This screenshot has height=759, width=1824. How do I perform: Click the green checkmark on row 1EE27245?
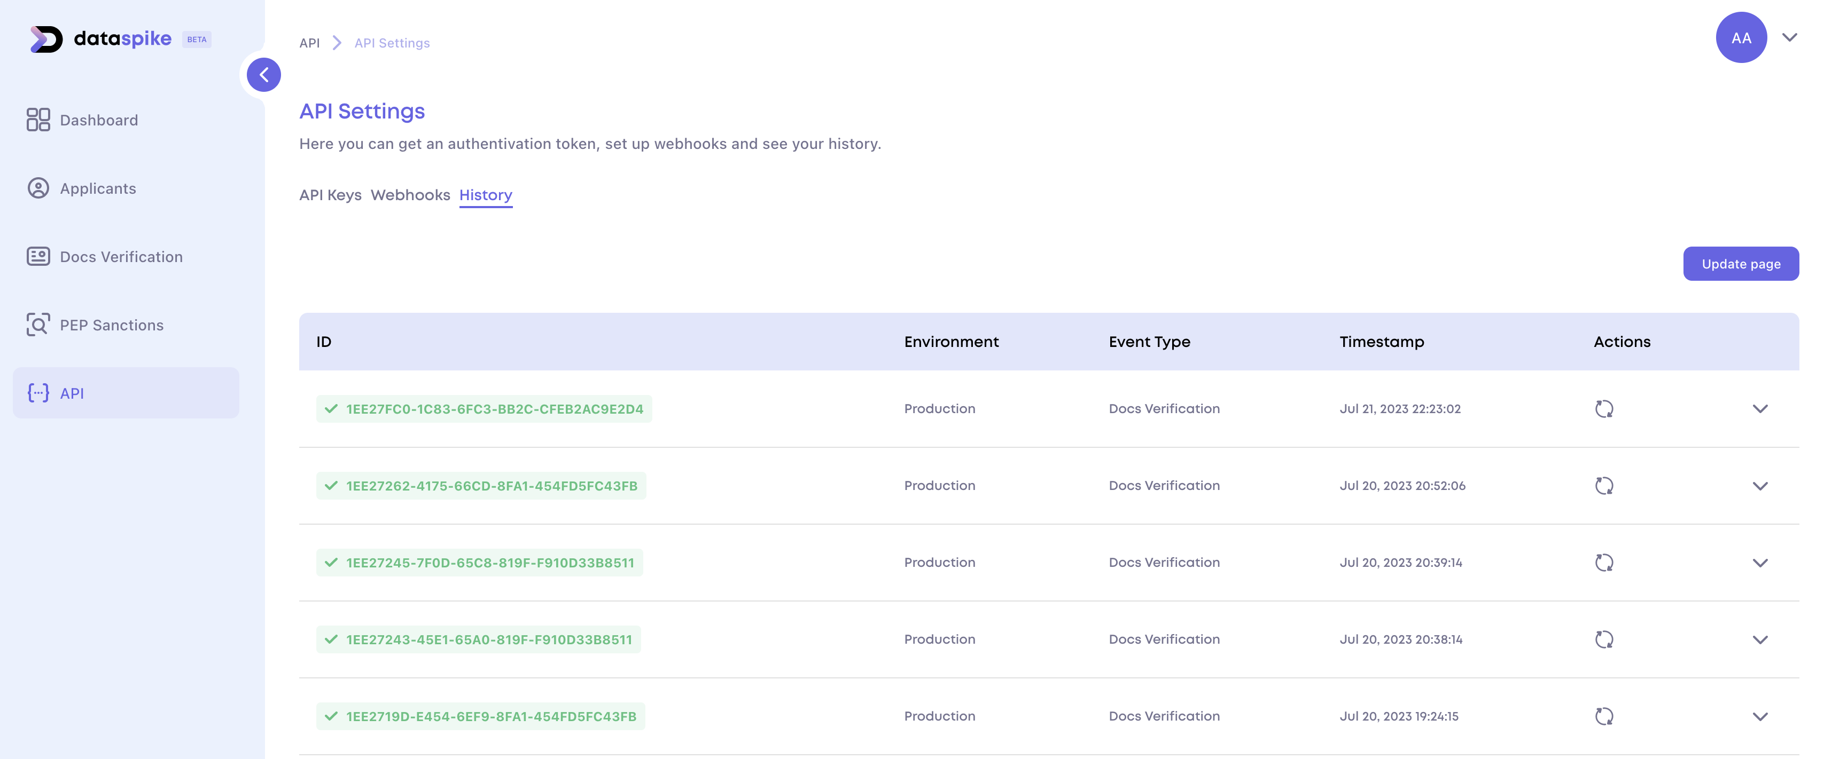331,563
